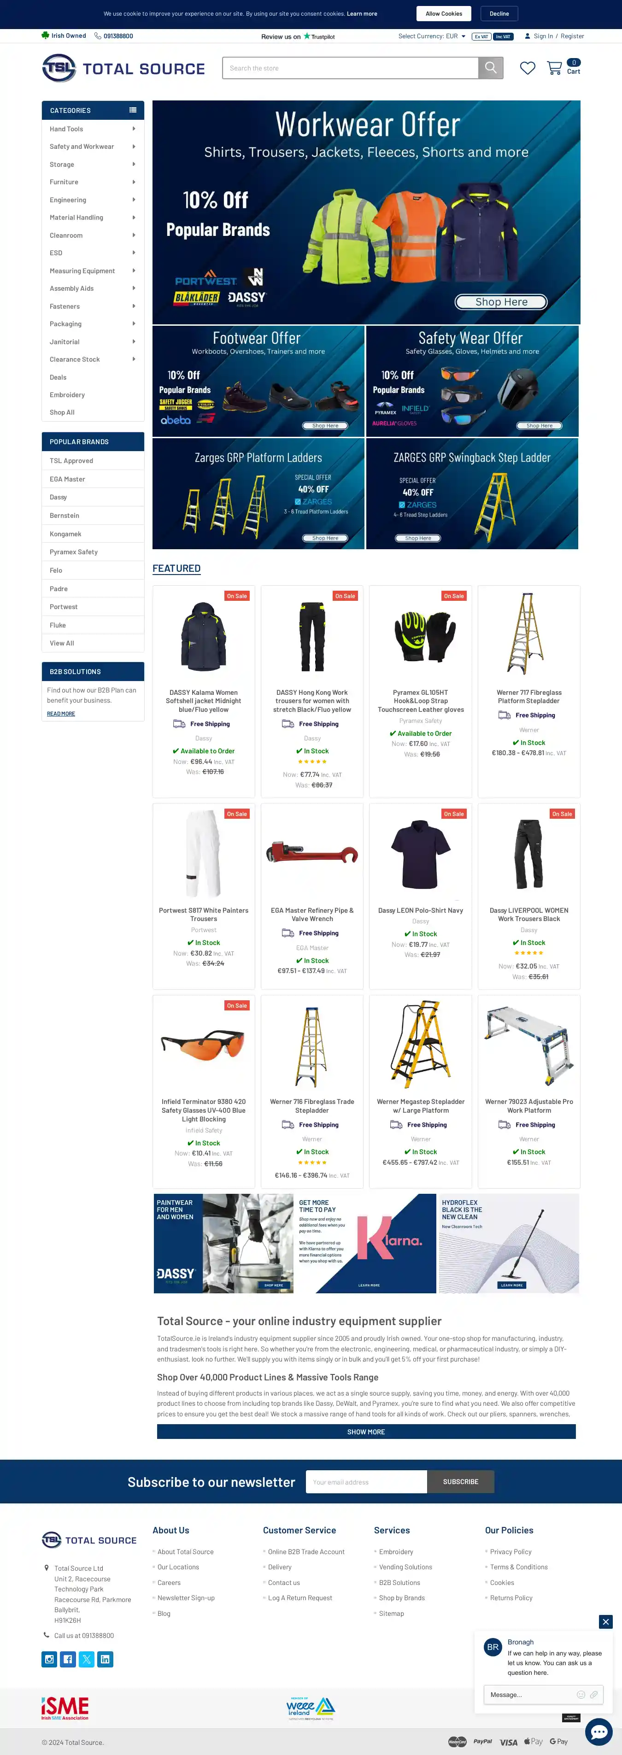
Task: Open the Instagram social icon
Action: pyautogui.click(x=50, y=1659)
